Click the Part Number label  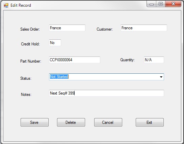[x=31, y=61]
